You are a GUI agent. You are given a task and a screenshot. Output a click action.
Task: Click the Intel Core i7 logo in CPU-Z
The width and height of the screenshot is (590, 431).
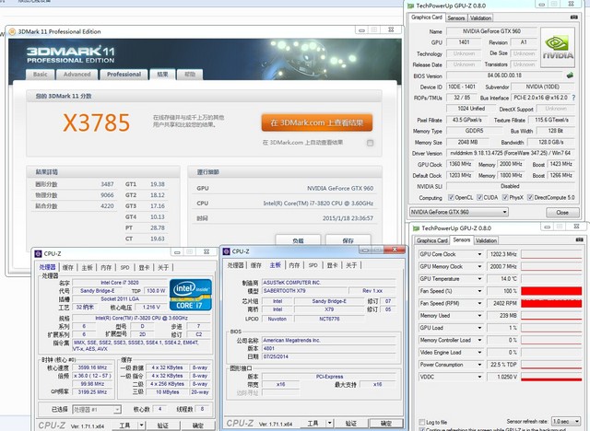(x=191, y=294)
